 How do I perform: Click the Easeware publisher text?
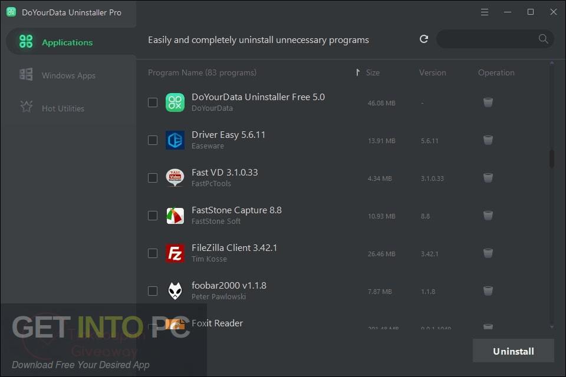[x=208, y=145]
